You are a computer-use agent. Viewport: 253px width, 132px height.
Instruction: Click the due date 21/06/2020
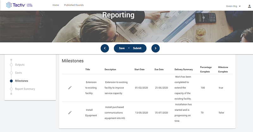pos(162,88)
